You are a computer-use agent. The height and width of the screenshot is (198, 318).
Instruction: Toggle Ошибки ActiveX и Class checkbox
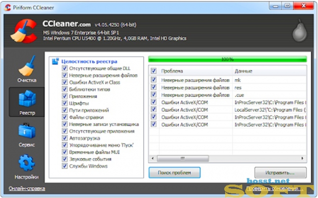tap(64, 82)
